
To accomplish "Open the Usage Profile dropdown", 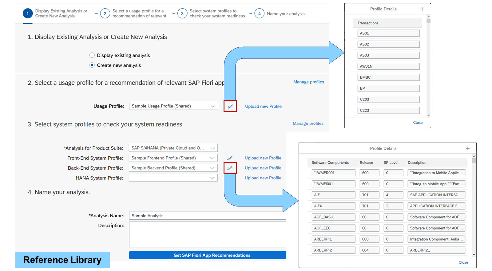I will (x=213, y=106).
